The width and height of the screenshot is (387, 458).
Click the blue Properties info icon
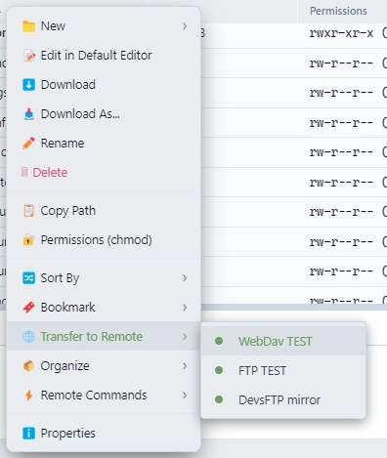(x=28, y=434)
